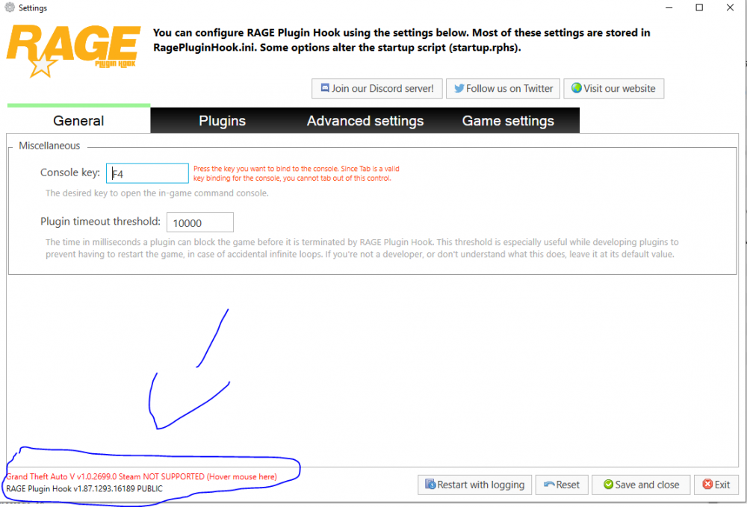
Task: Click the Discord icon on join button
Action: click(x=325, y=88)
